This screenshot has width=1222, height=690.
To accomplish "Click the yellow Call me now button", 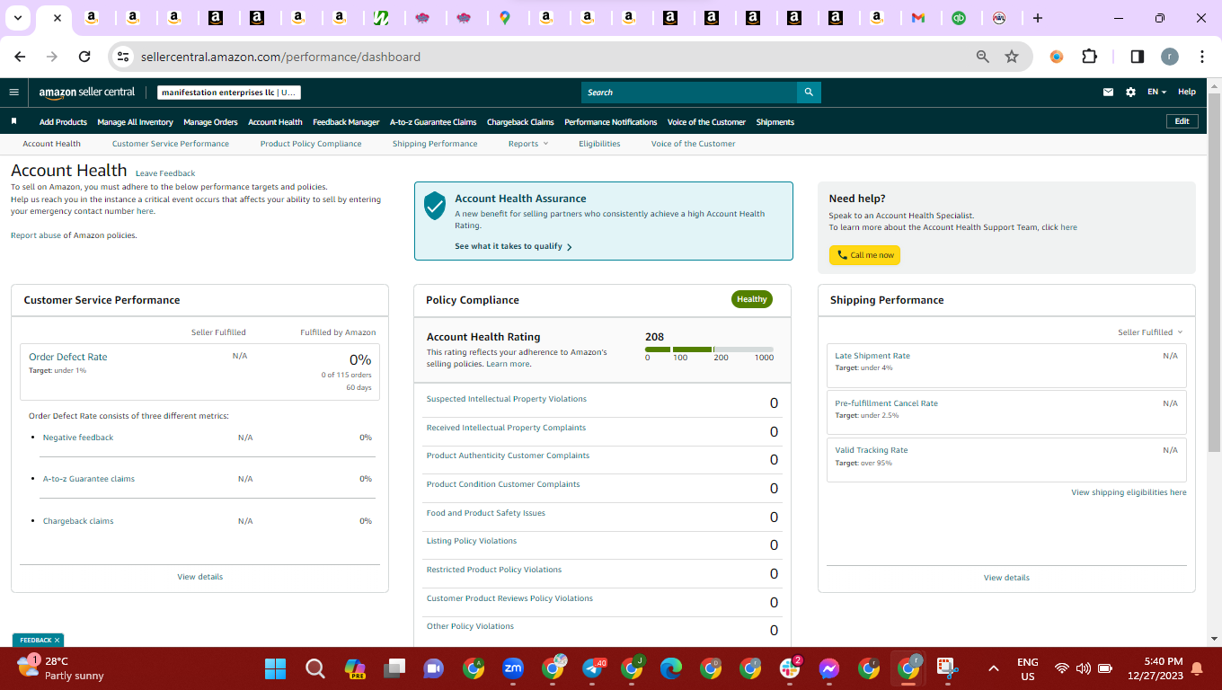I will pyautogui.click(x=864, y=255).
